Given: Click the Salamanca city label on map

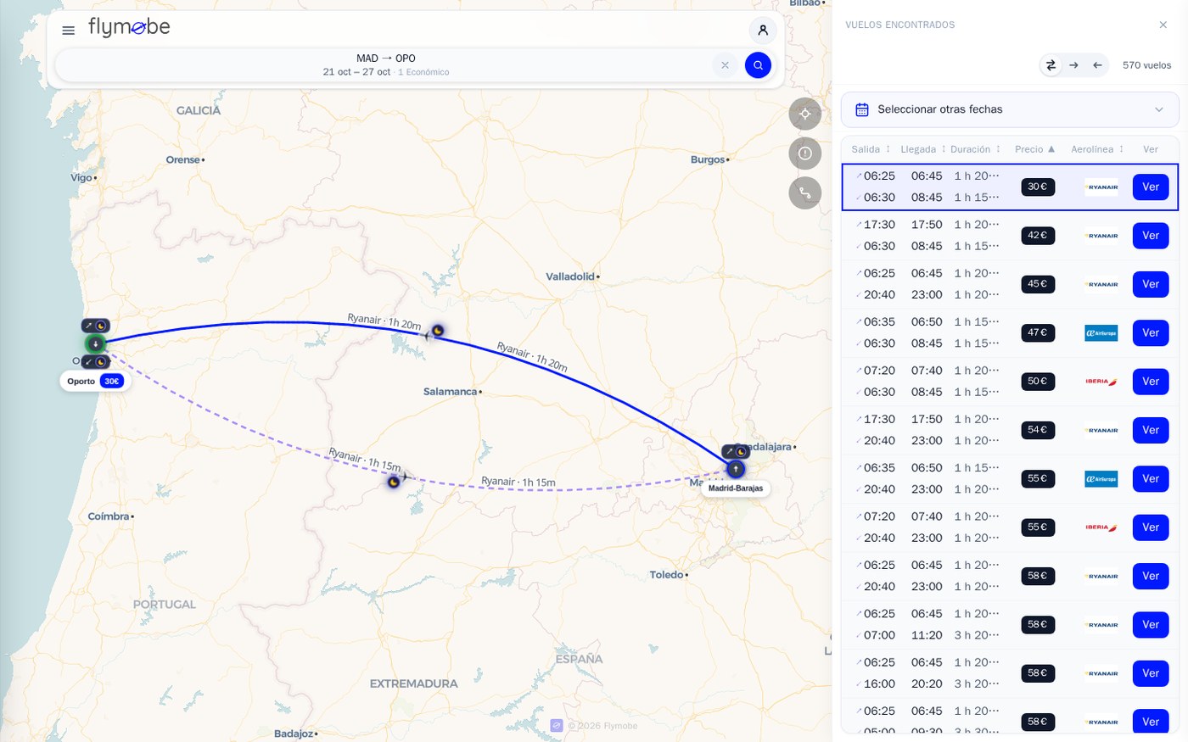Looking at the screenshot, I should pos(451,392).
